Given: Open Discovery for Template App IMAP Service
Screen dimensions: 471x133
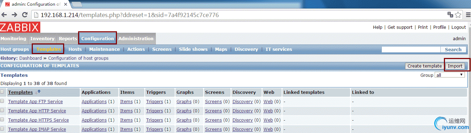Looking at the screenshot, I should point(242,129).
